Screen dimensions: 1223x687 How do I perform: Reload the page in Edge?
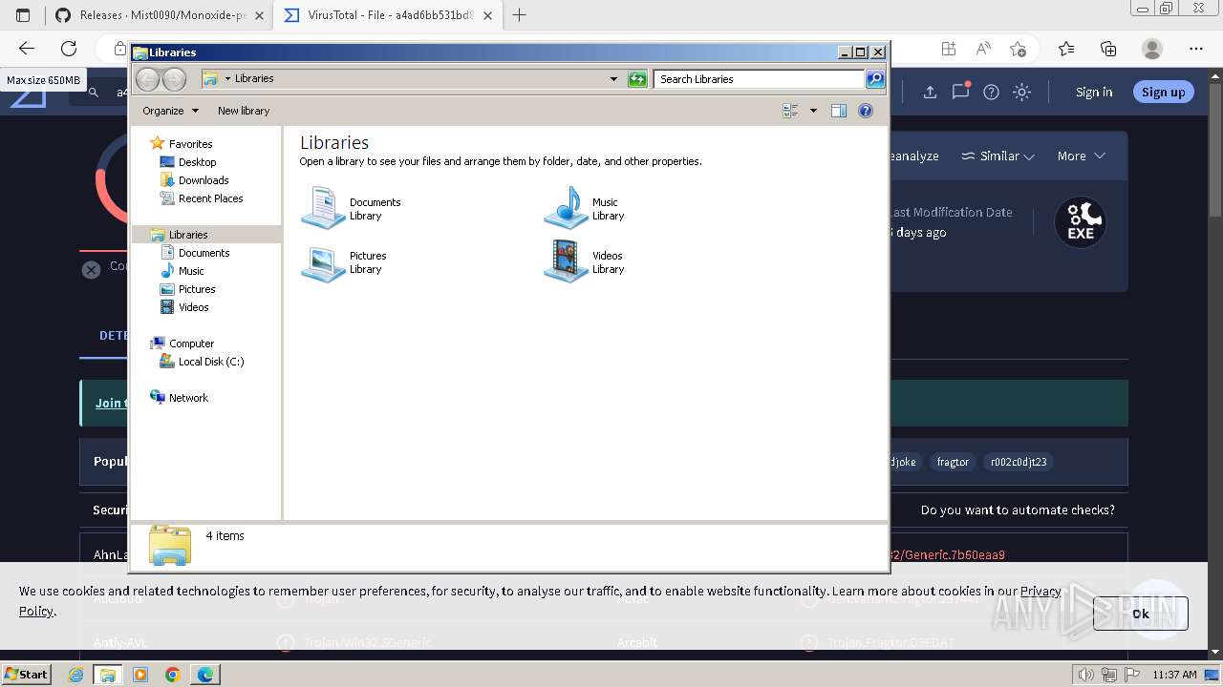click(69, 49)
